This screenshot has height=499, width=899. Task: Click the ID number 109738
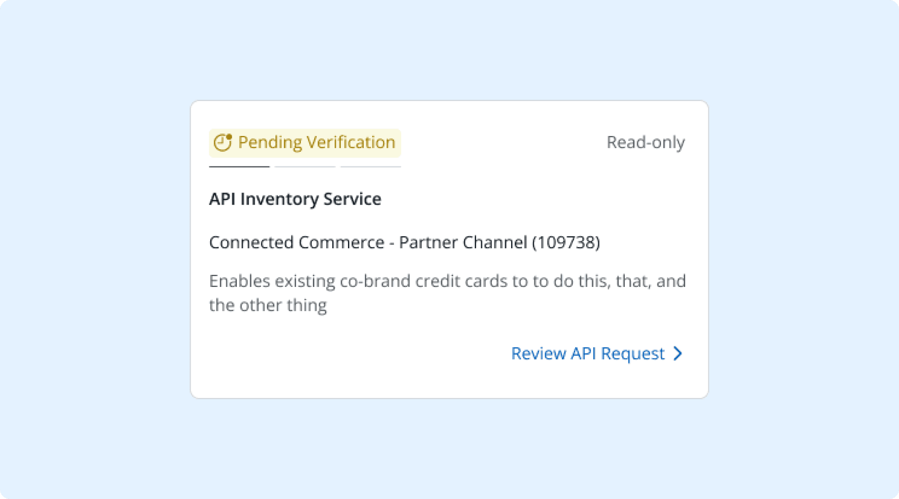tap(566, 242)
